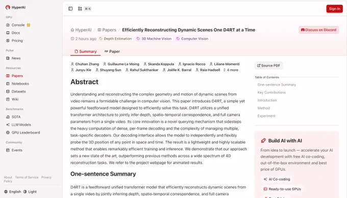Click the Papers breadcrumb link
Screen dimensions: 347x198
pos(107,30)
